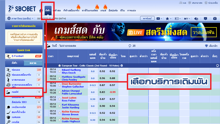Click the info icon next to European Tour
Viewport: 220px width, 124px height.
pyautogui.click(x=122, y=66)
